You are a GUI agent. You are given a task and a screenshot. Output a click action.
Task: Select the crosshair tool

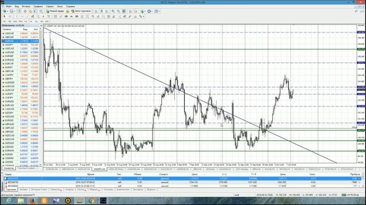pos(10,17)
